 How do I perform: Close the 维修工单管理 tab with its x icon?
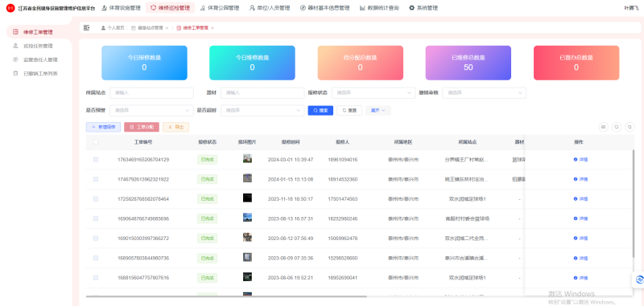[213, 28]
